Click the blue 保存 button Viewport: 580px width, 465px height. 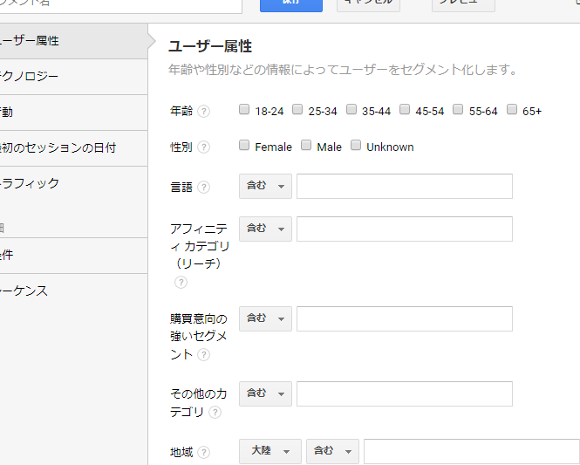[x=291, y=4]
